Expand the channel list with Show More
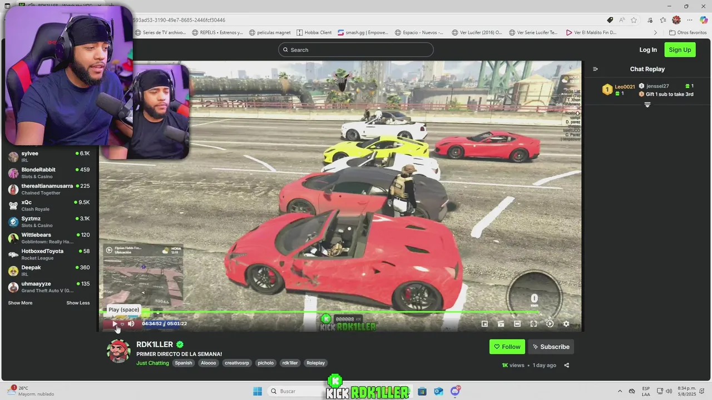Viewport: 712px width, 400px height. click(20, 303)
